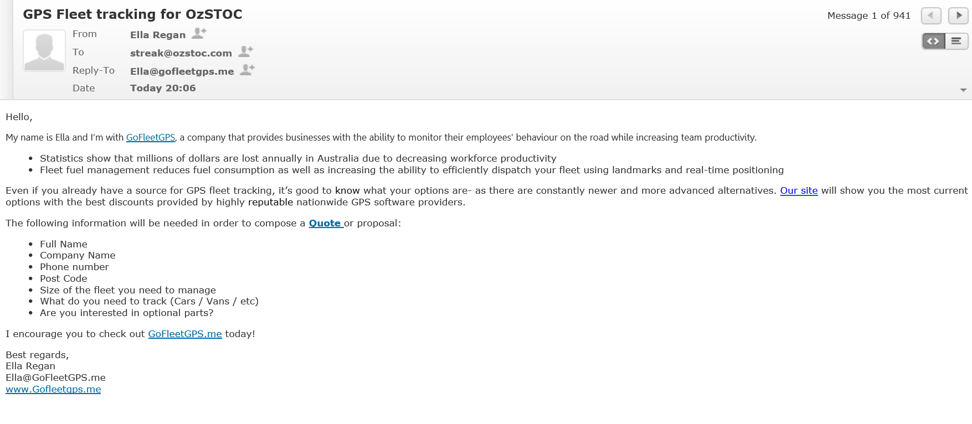Viewport: 972px width, 424px height.
Task: Click the recipient address streak@ozstoc.com
Action: [181, 53]
